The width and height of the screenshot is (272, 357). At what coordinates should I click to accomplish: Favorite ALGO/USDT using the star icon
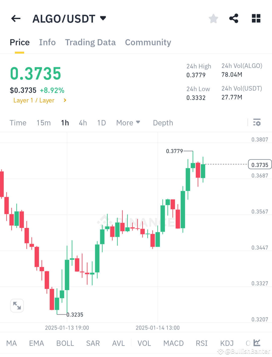pyautogui.click(x=213, y=18)
